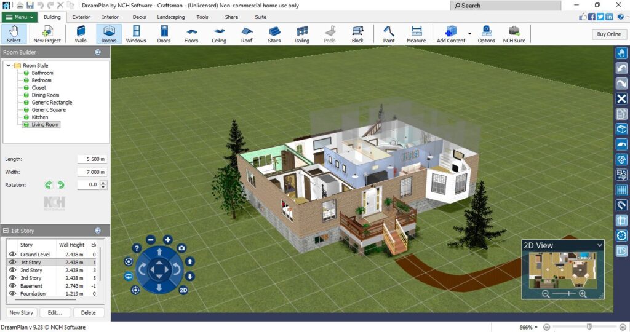The width and height of the screenshot is (630, 332).
Task: Activate the Select hand tool
Action: point(14,34)
